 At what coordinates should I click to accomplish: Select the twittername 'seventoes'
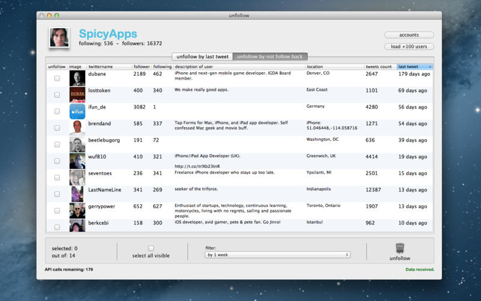pos(100,173)
